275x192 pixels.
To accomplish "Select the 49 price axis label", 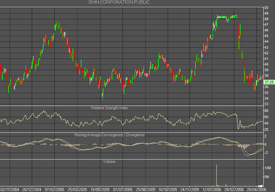I will coord(266,13).
